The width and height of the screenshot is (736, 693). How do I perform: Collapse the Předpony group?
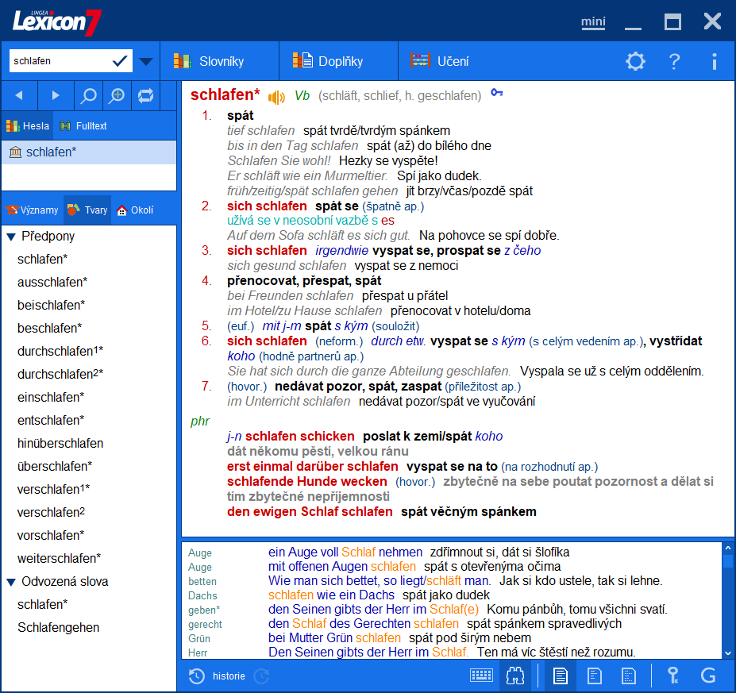click(11, 237)
